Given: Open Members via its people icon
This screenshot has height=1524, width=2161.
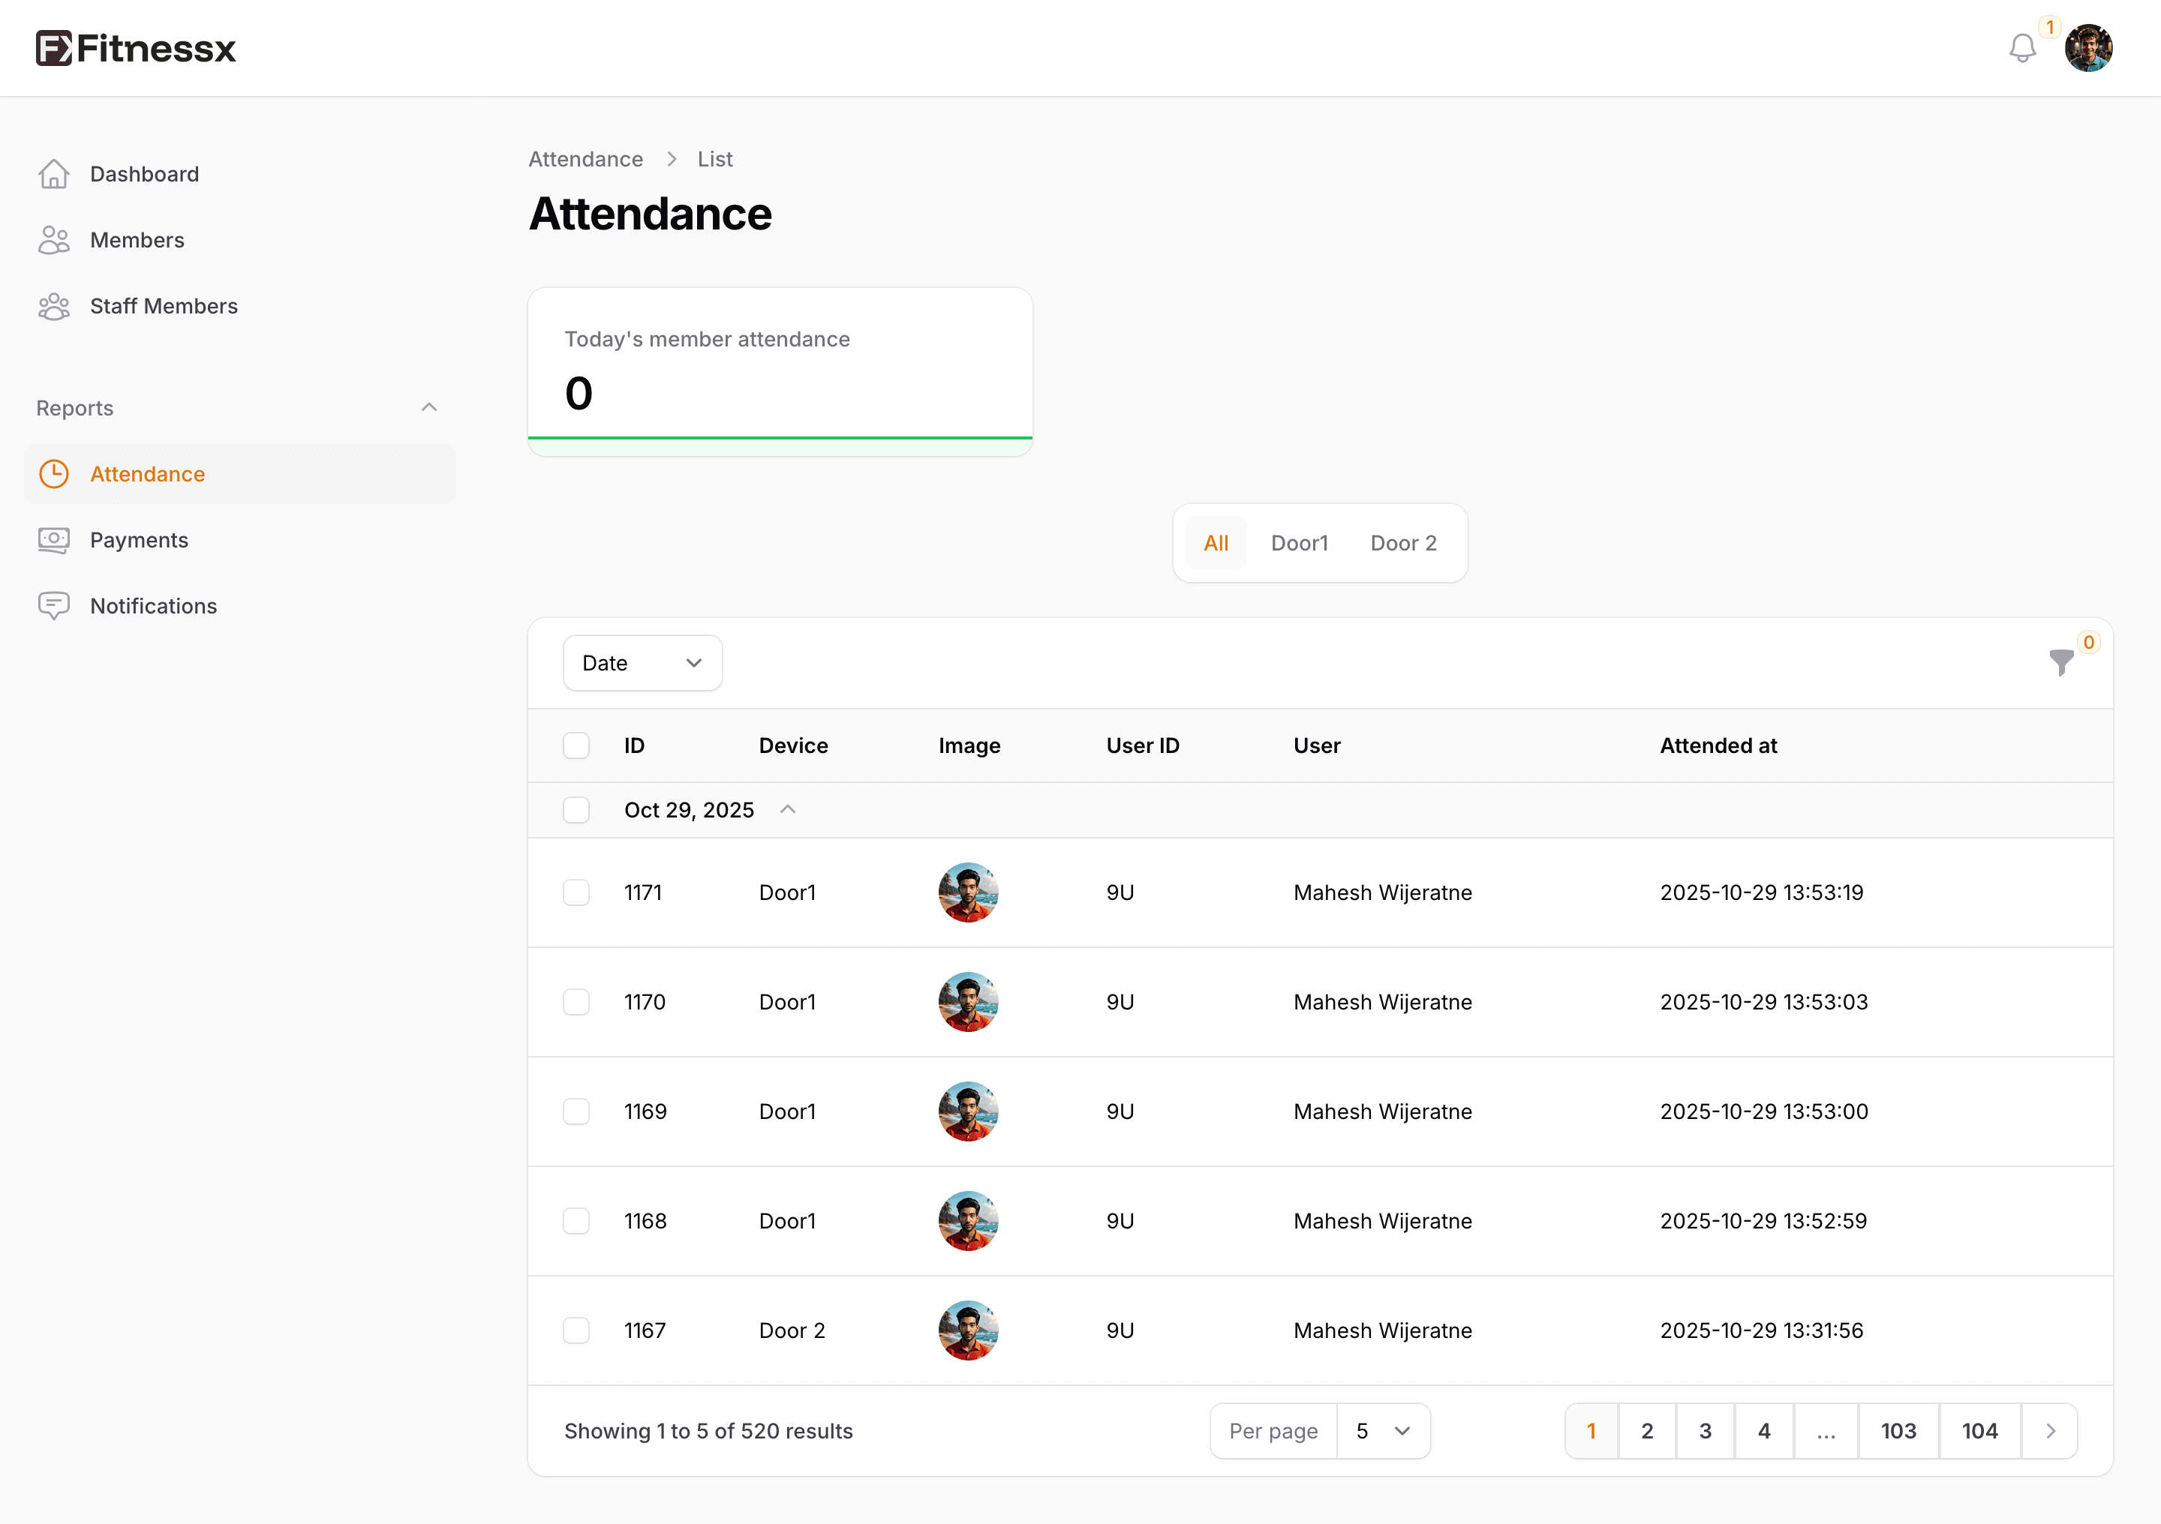Looking at the screenshot, I should [53, 240].
